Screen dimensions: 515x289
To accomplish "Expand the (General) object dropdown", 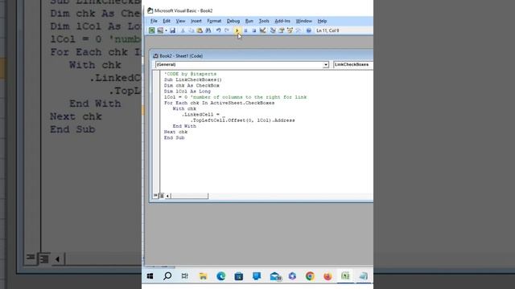I will pyautogui.click(x=325, y=65).
